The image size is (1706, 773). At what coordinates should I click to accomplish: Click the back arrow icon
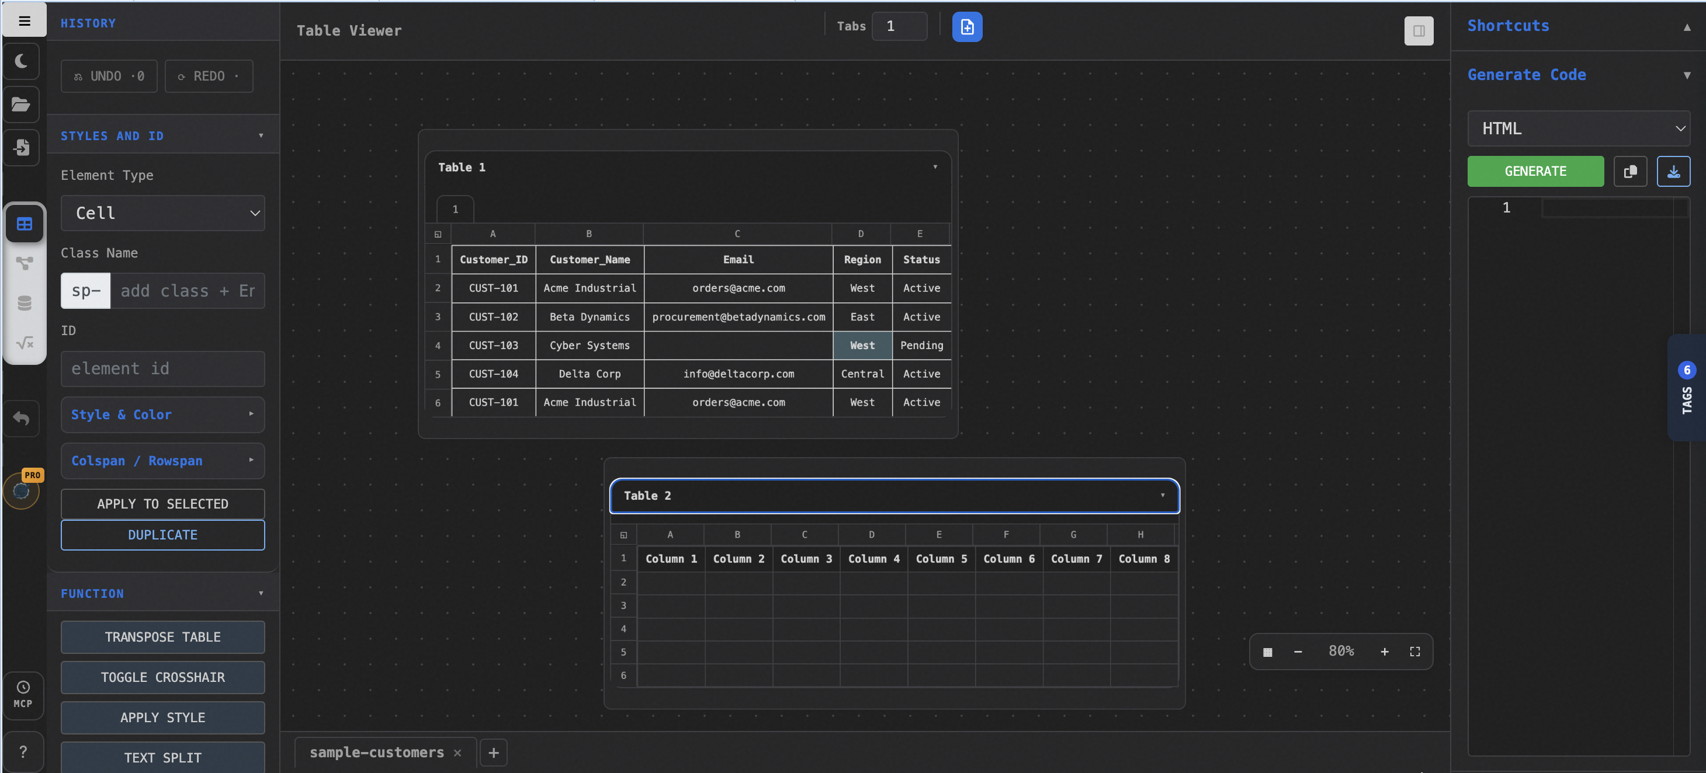click(22, 418)
